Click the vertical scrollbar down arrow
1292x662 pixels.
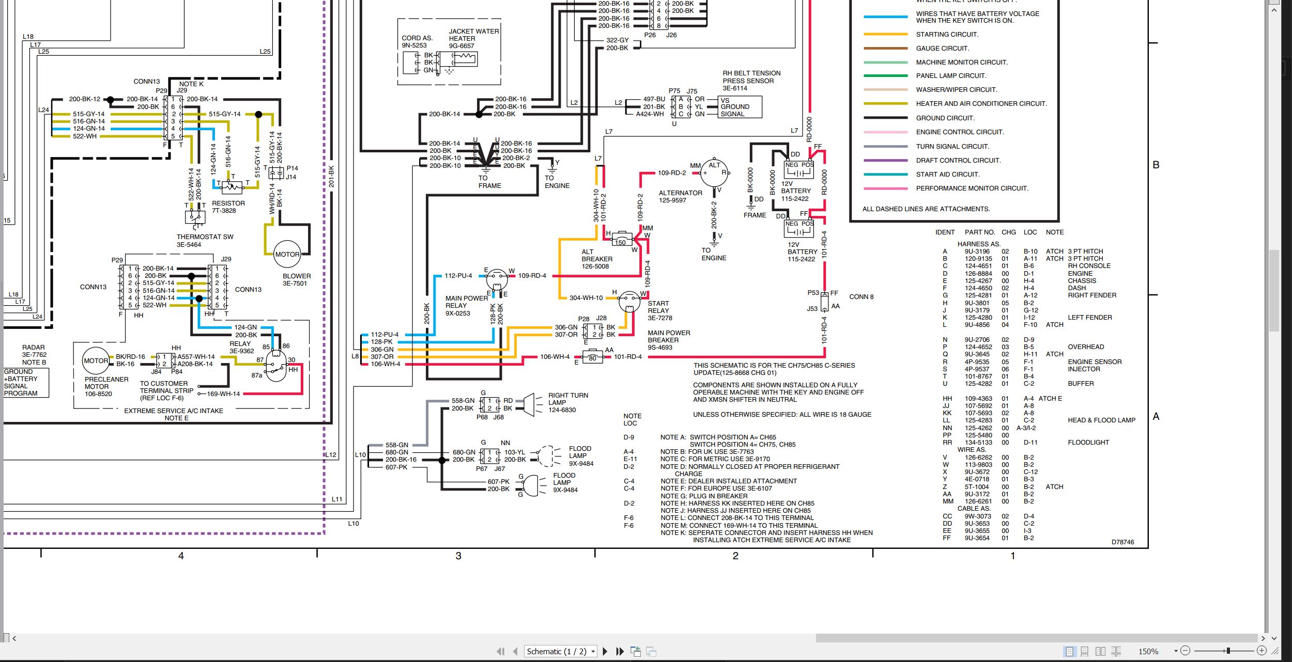point(1274,638)
